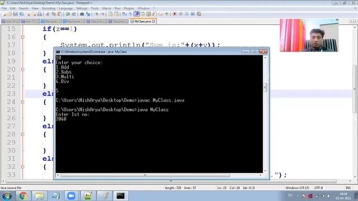Click the taskbar clock and date
Viewport: 358px width, 201px height.
343,196
